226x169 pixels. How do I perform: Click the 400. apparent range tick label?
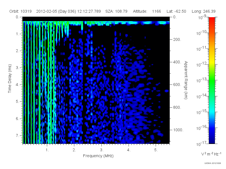[177, 62]
